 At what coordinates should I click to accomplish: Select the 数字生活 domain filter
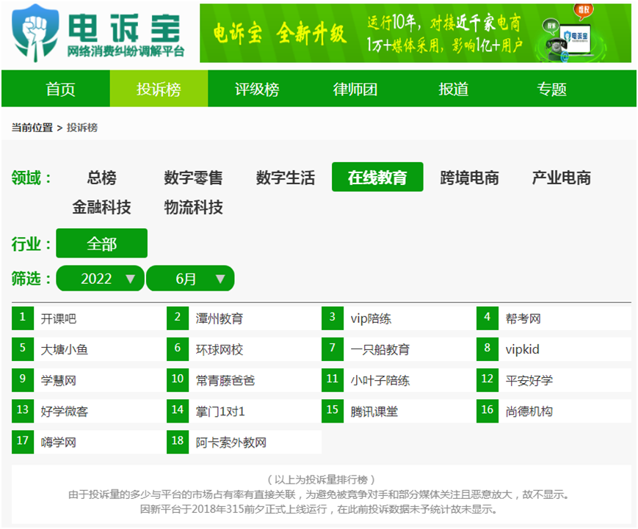286,178
